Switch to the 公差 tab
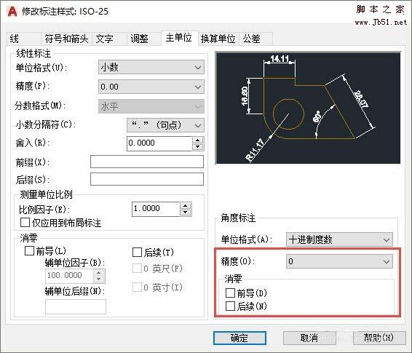 pos(255,39)
